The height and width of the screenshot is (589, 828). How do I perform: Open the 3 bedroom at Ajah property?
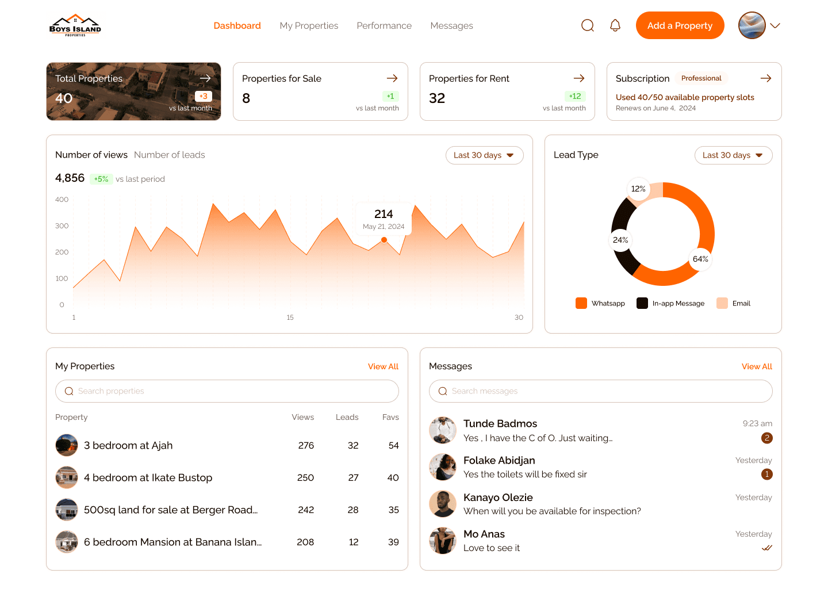coord(227,445)
